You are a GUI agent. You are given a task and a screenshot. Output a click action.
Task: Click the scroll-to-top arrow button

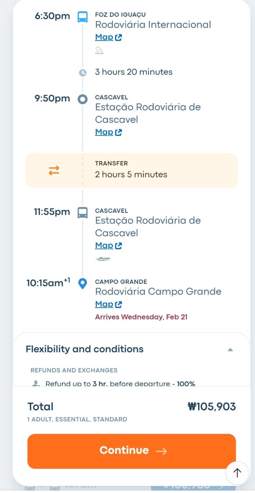237,473
